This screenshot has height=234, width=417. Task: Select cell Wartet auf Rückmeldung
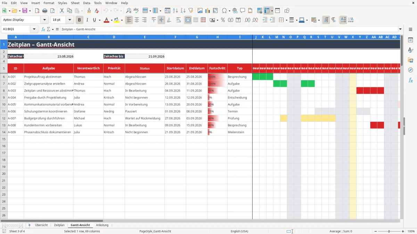(x=145, y=118)
